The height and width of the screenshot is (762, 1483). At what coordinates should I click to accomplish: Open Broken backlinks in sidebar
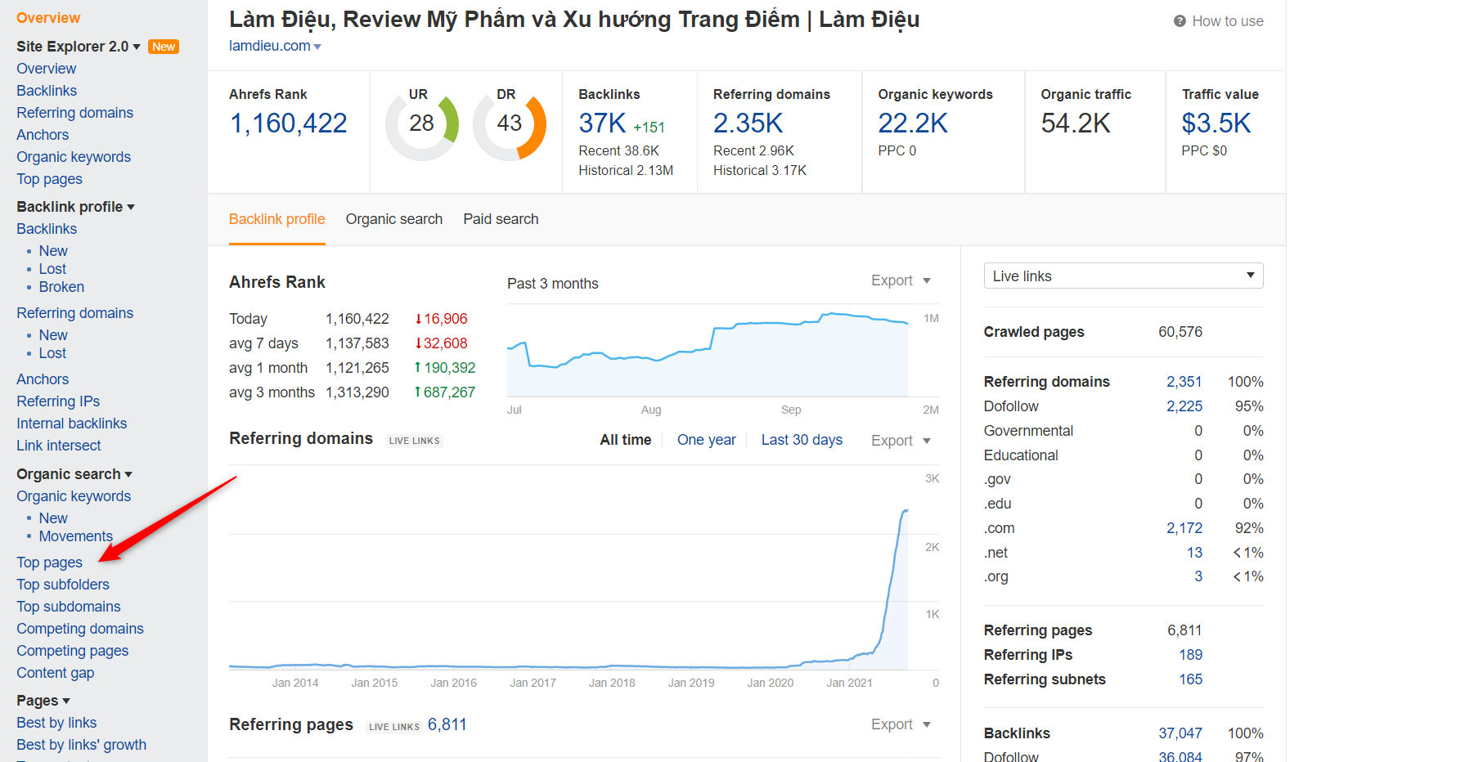(x=61, y=287)
